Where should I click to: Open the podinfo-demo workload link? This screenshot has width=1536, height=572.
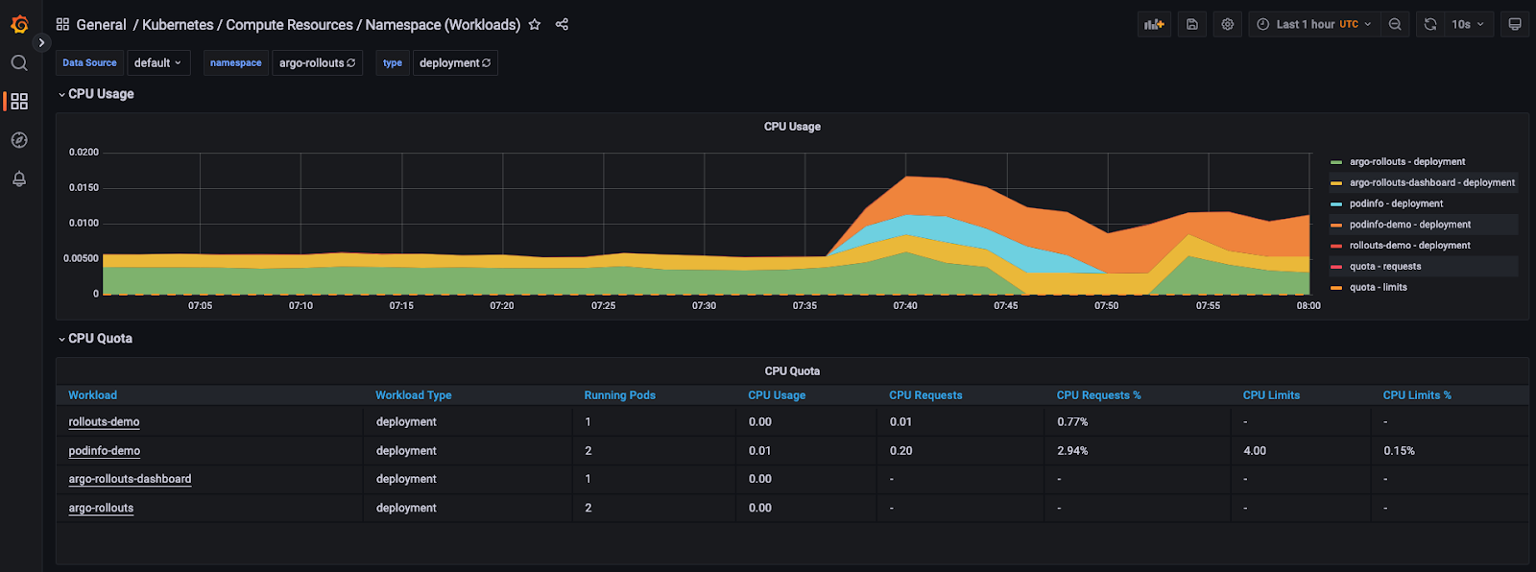coord(104,450)
